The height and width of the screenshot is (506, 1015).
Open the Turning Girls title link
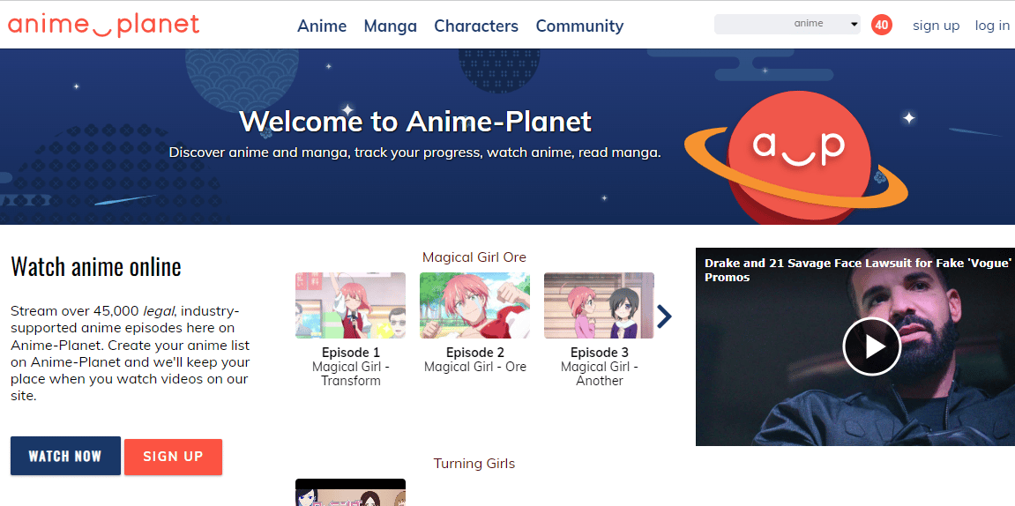tap(474, 464)
